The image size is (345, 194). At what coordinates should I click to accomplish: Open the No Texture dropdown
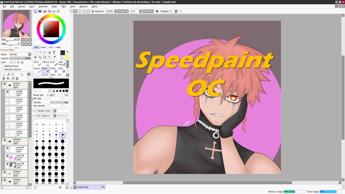55,116
